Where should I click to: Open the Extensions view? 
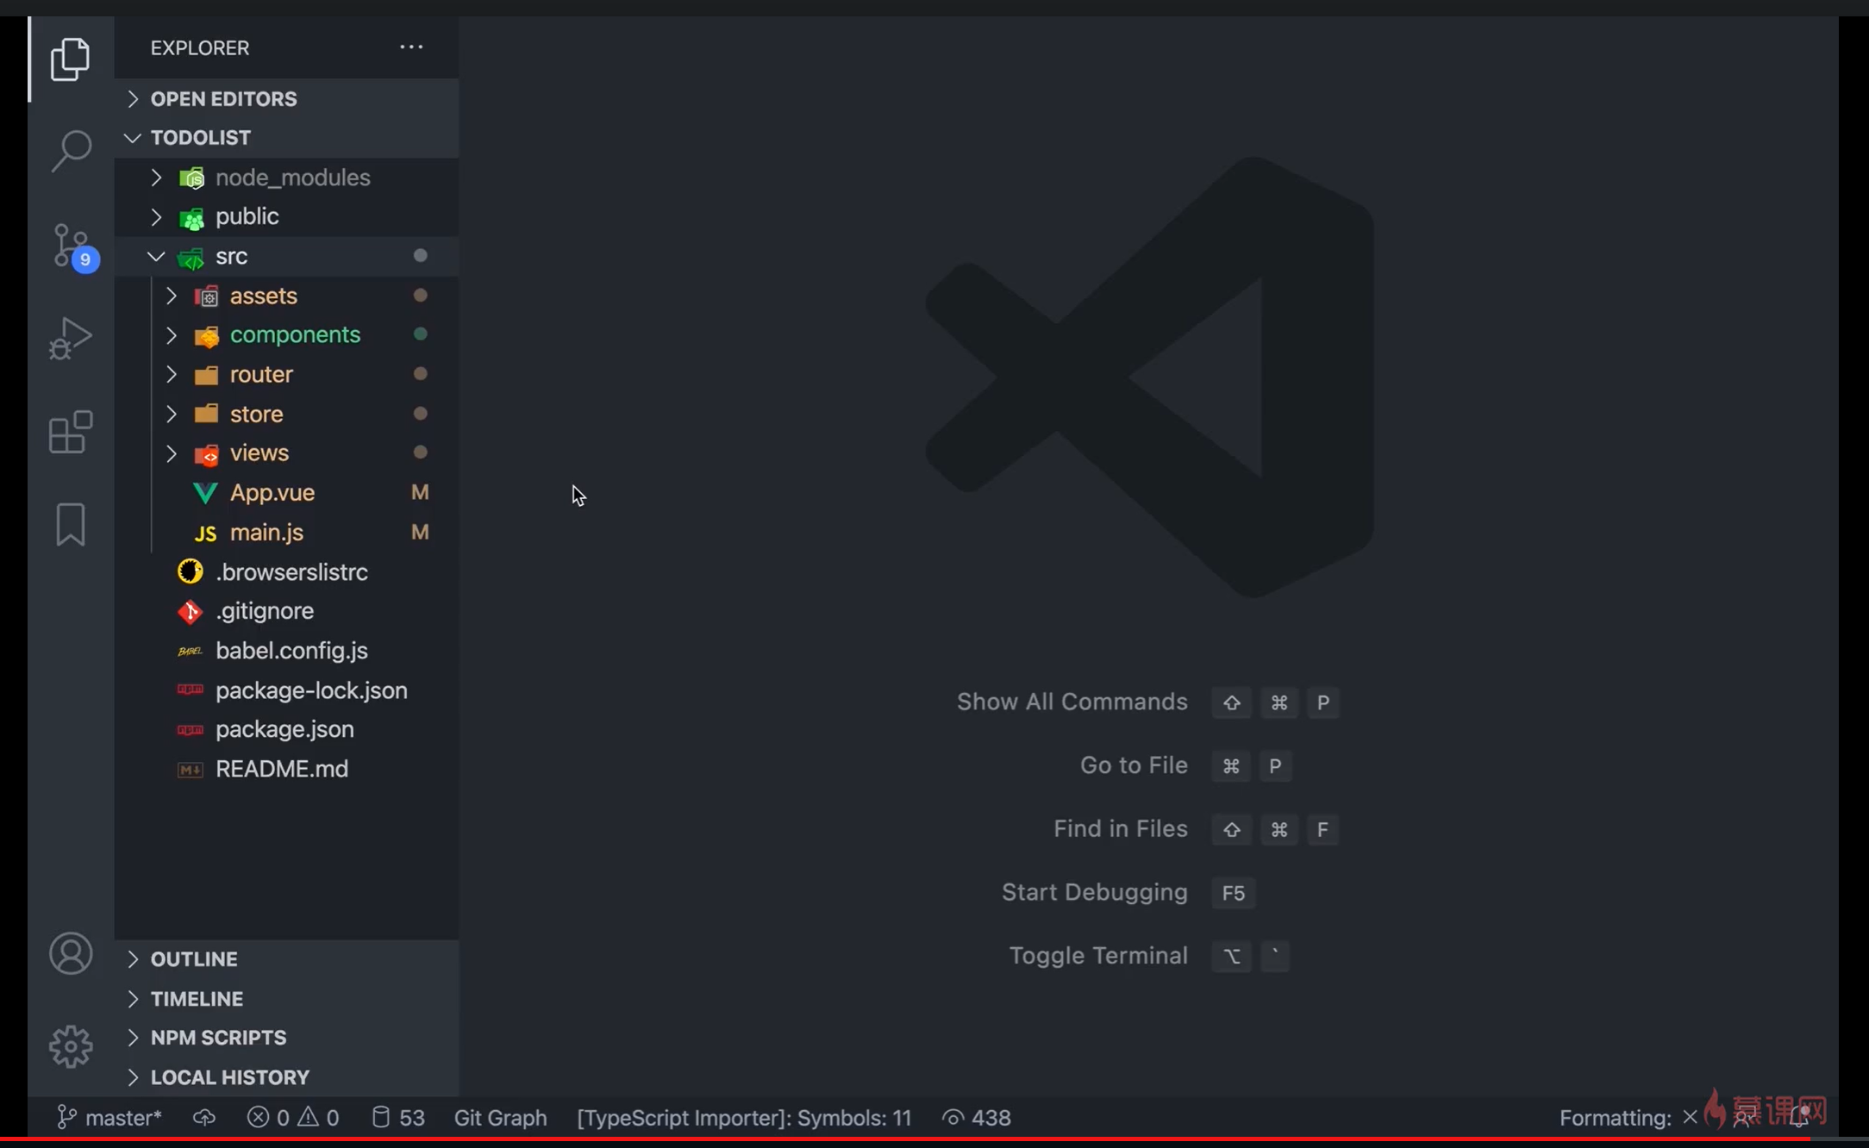[71, 432]
